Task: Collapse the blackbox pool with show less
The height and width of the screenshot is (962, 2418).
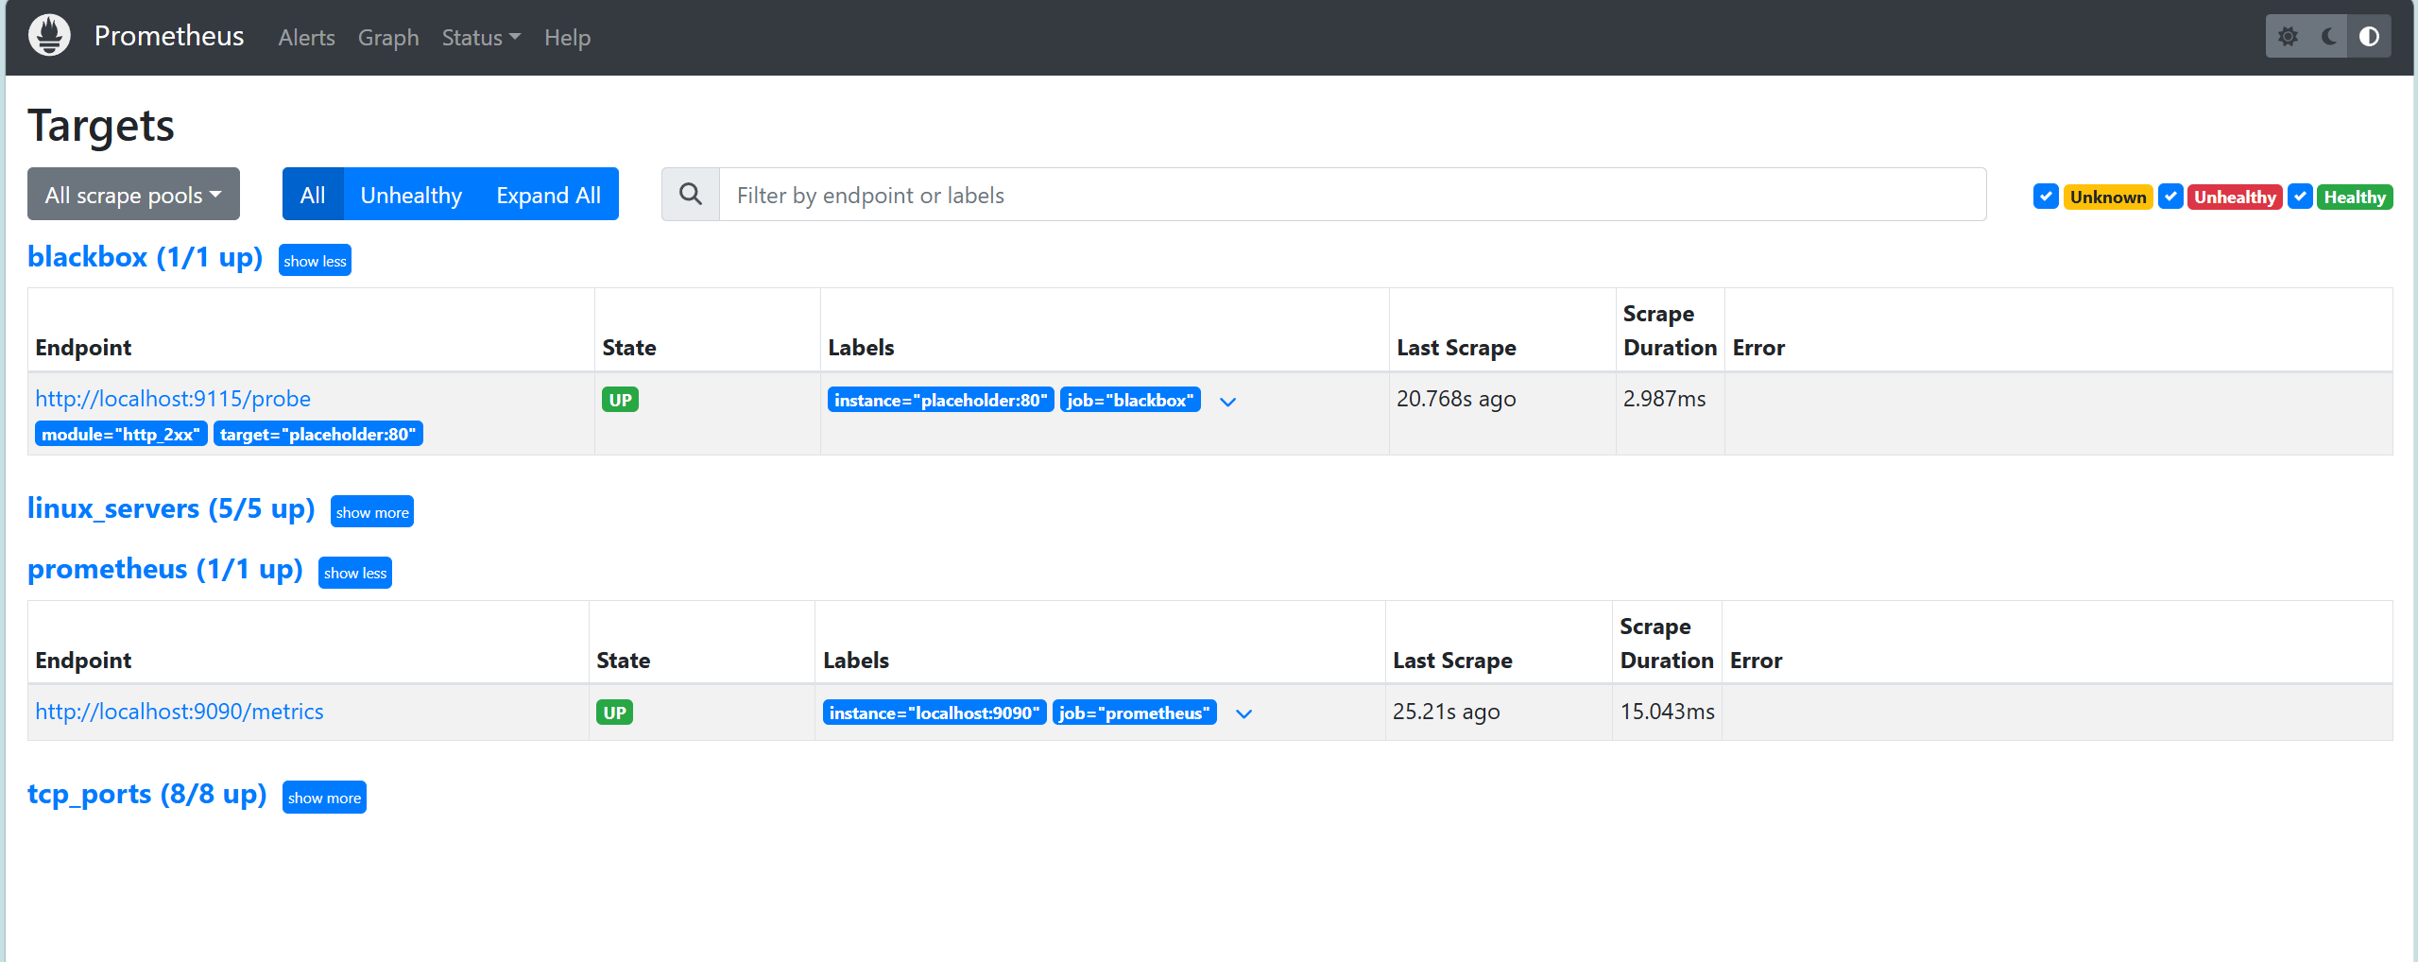Action: pos(315,261)
